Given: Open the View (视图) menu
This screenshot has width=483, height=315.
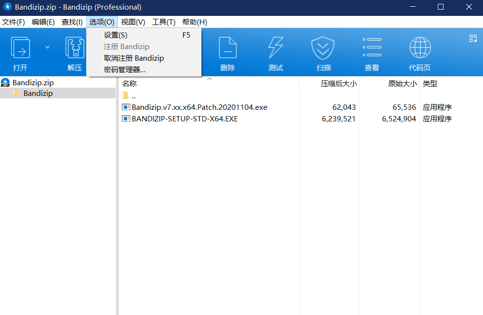Looking at the screenshot, I should pos(133,22).
